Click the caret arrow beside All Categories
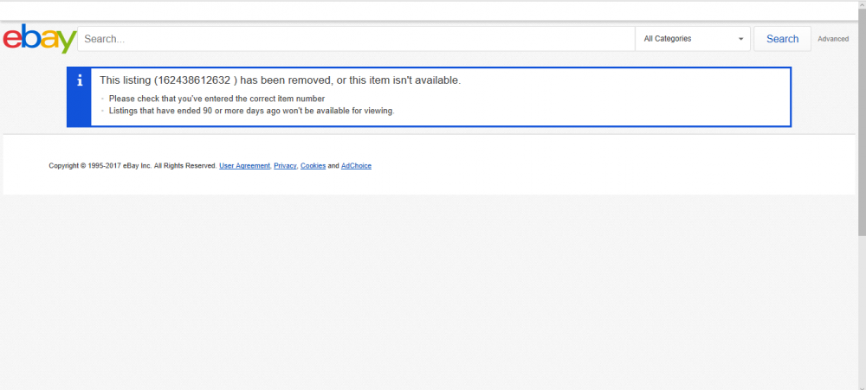The height and width of the screenshot is (390, 866). 741,39
